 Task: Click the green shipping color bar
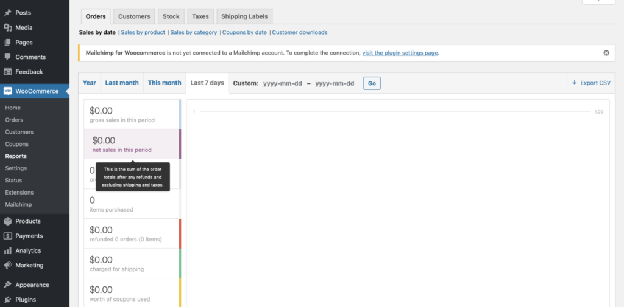[180, 263]
